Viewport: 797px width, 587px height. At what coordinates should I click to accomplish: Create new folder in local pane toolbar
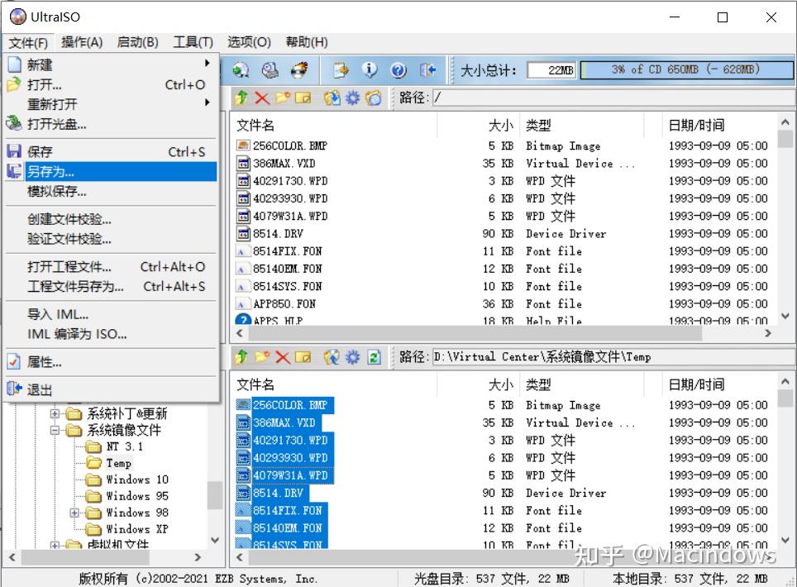tap(262, 357)
